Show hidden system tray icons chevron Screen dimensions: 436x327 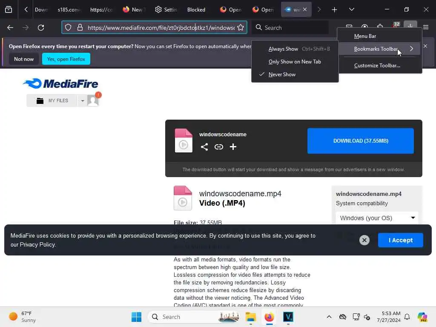329,317
